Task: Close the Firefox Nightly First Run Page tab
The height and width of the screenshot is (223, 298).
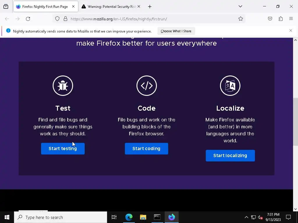Action: [x=73, y=7]
